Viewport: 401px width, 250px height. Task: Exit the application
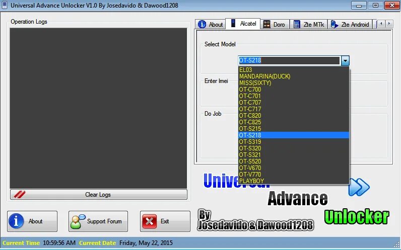(x=165, y=221)
